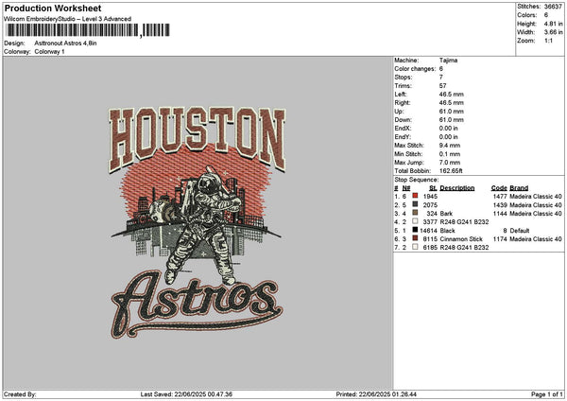Click the Max Stitch value 9.4 mm
Image resolution: width=567 pixels, height=401 pixels.
point(450,145)
